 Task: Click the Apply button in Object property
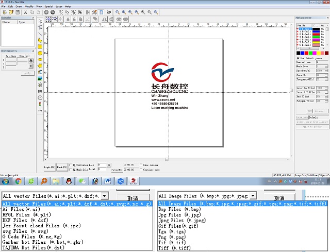(x=27, y=73)
